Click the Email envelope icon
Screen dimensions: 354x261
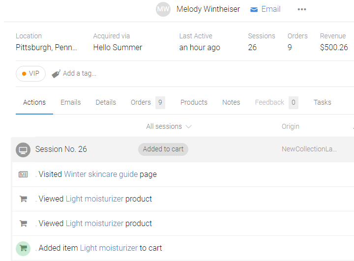[254, 9]
